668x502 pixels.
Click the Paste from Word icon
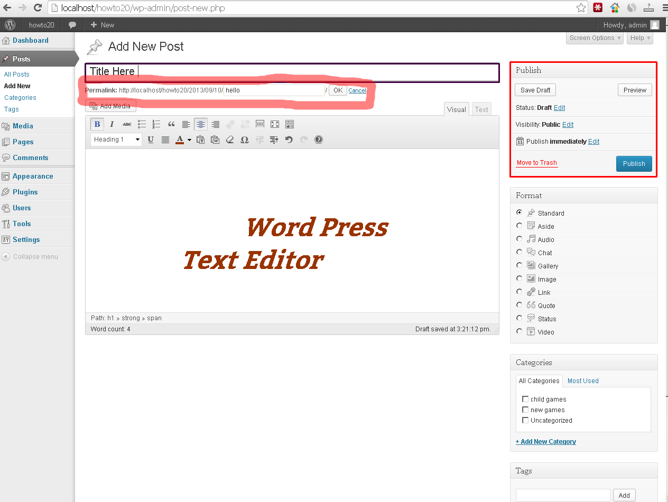tap(215, 140)
